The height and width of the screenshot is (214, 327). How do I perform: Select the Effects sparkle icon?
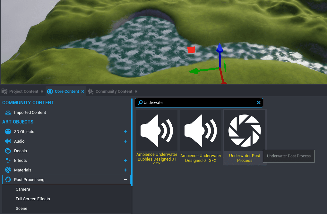pos(8,160)
